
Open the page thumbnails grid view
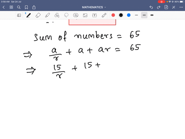(11, 7)
